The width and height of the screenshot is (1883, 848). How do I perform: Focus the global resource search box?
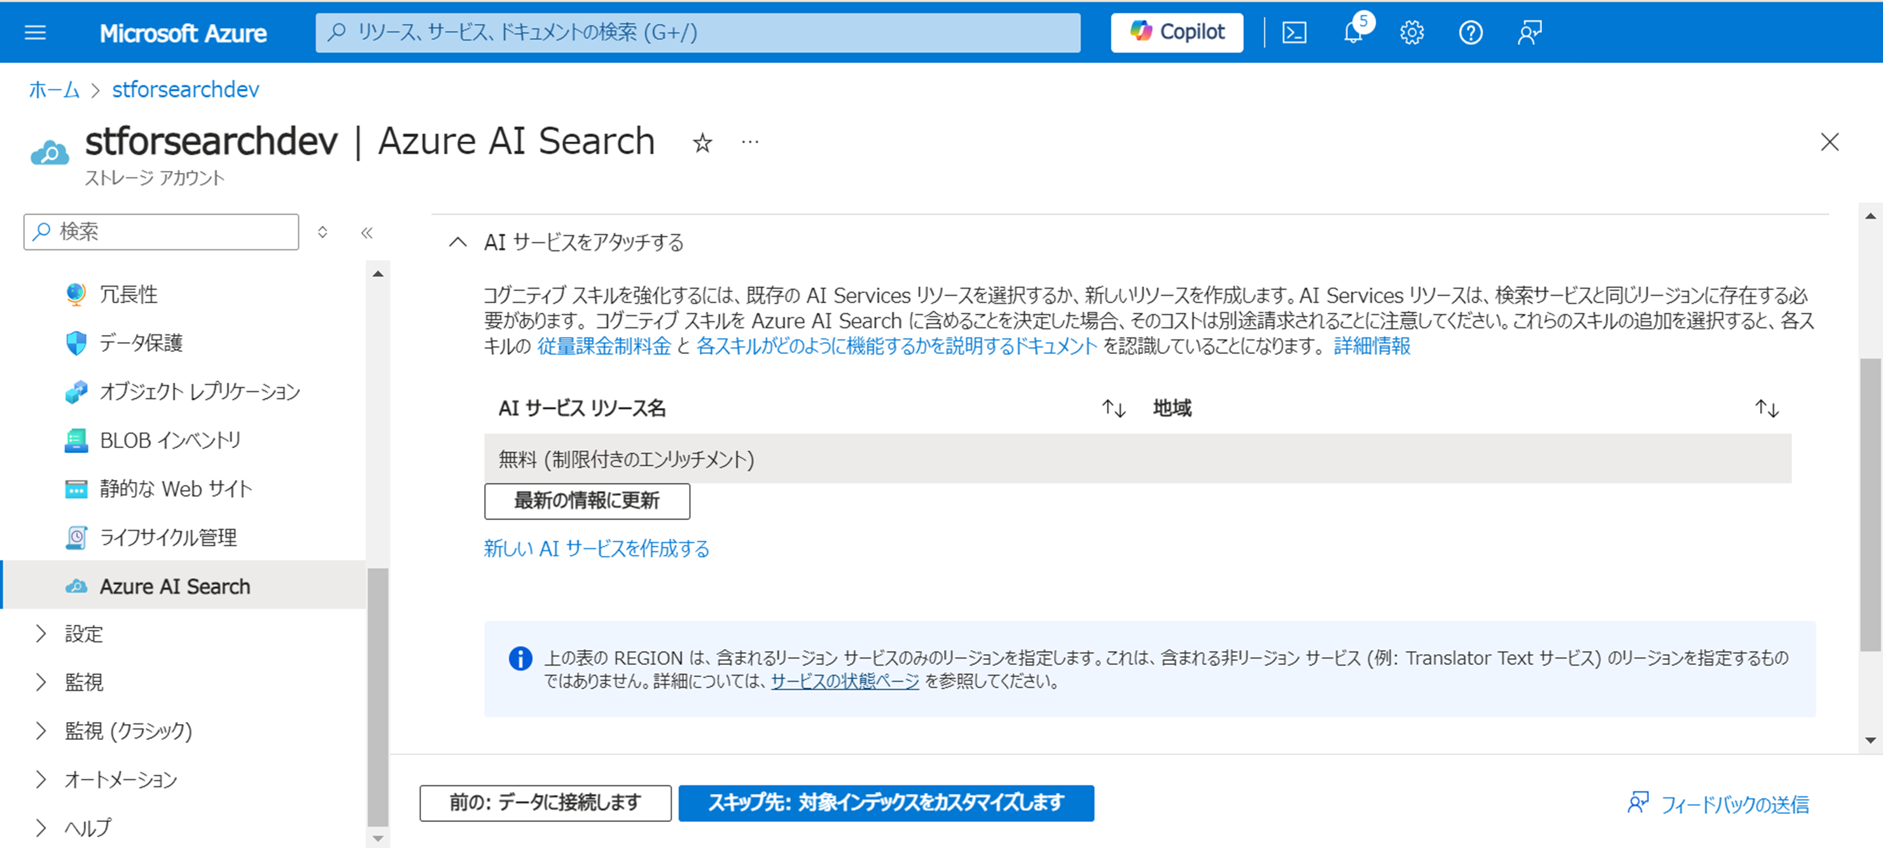pos(697,32)
